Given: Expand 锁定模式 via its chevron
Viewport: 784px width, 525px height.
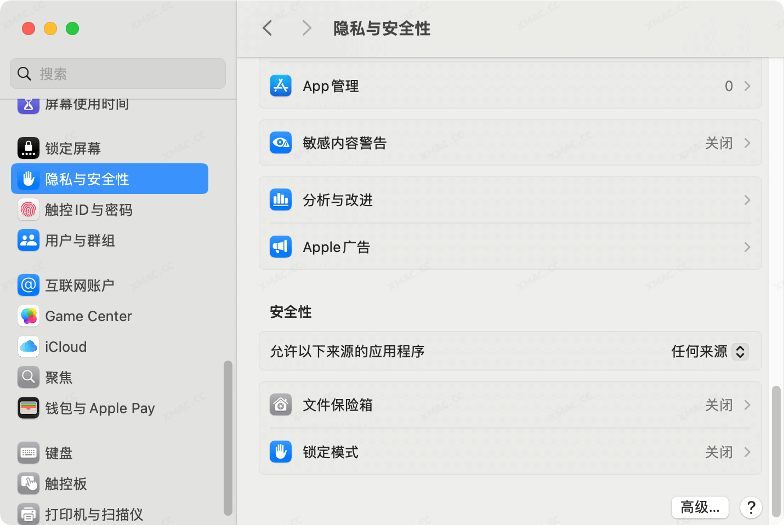Looking at the screenshot, I should click(x=747, y=452).
